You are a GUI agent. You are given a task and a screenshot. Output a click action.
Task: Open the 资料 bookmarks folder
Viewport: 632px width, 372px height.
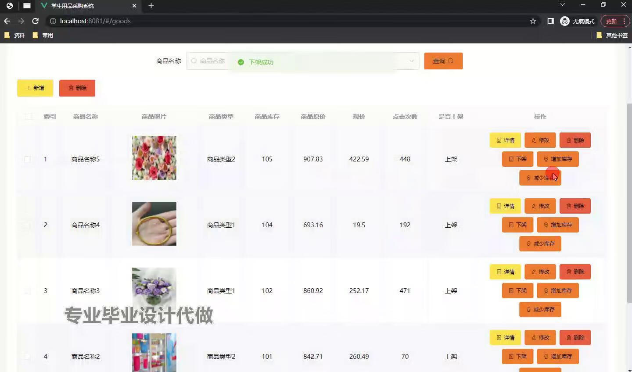[14, 35]
